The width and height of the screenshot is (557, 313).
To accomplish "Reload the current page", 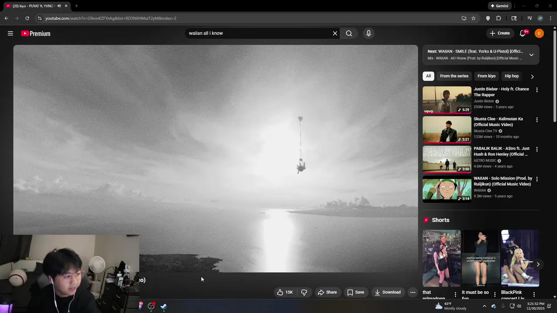I will pos(27,18).
